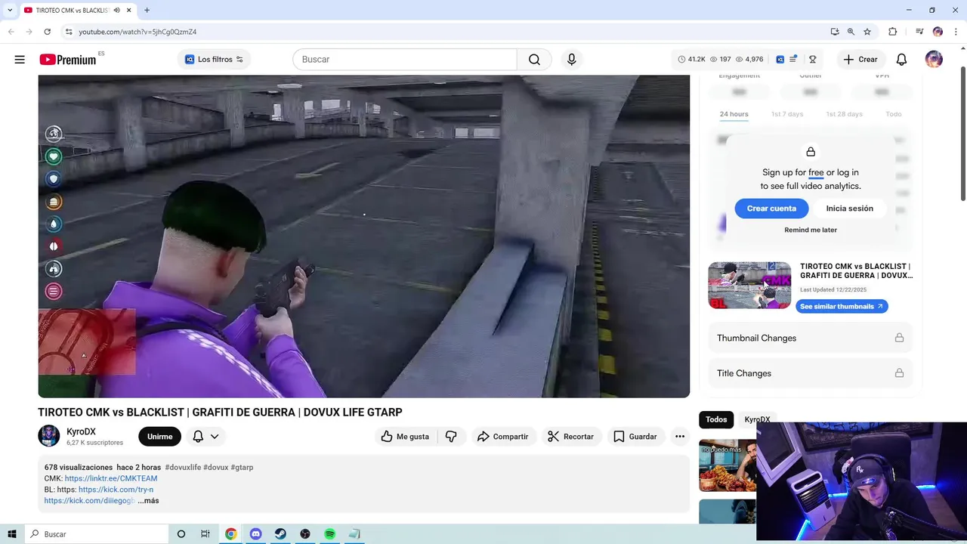This screenshot has height=544, width=967.
Task: Click the Buscar search field on YouTube
Action: (x=404, y=59)
